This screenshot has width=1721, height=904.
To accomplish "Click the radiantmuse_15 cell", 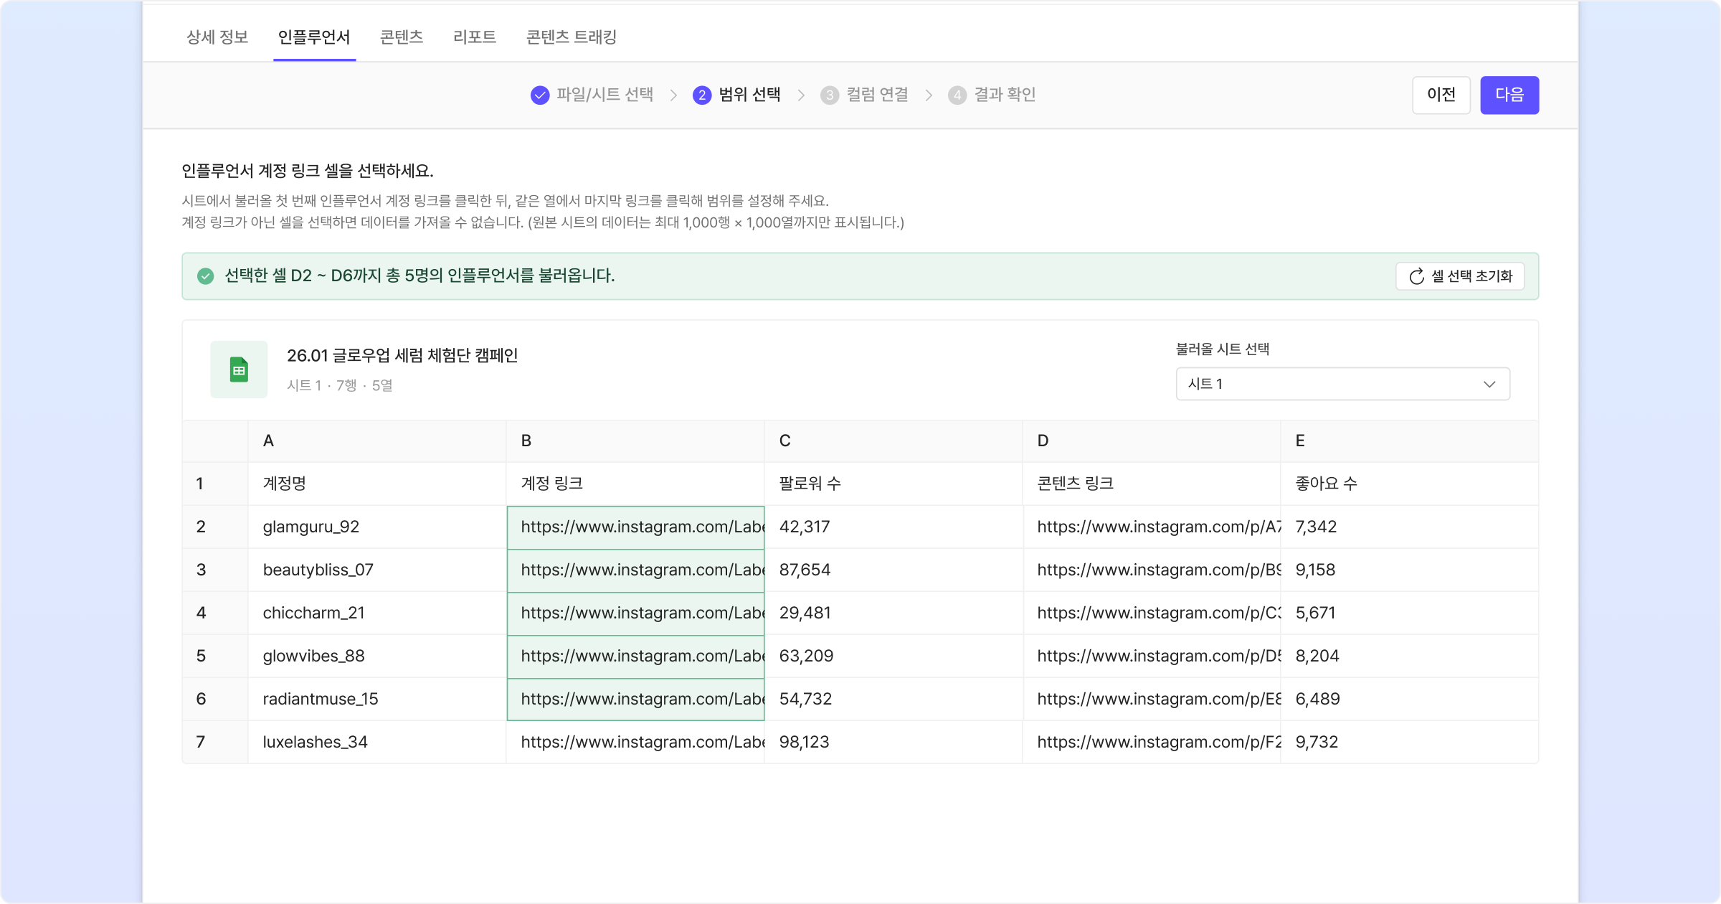I will click(377, 699).
